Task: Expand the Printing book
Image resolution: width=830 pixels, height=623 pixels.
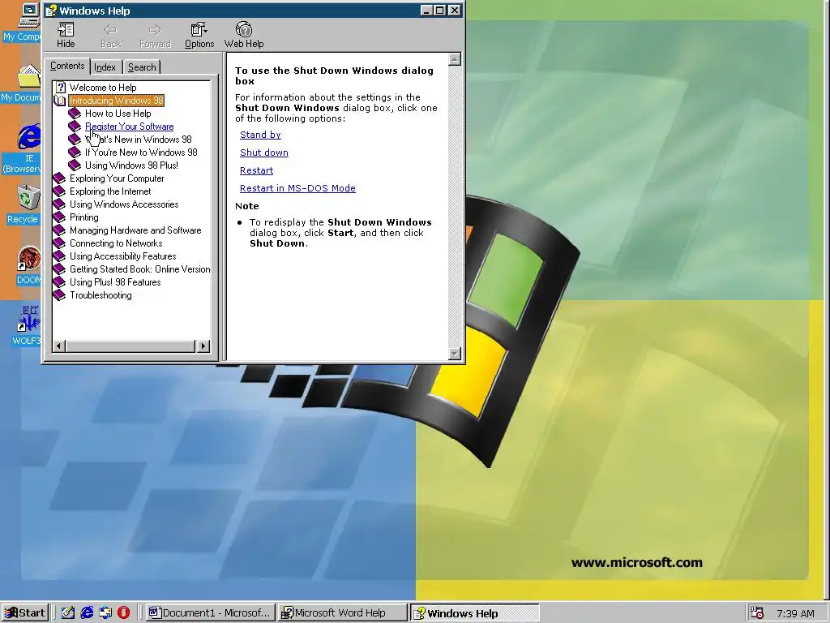Action: [x=59, y=217]
